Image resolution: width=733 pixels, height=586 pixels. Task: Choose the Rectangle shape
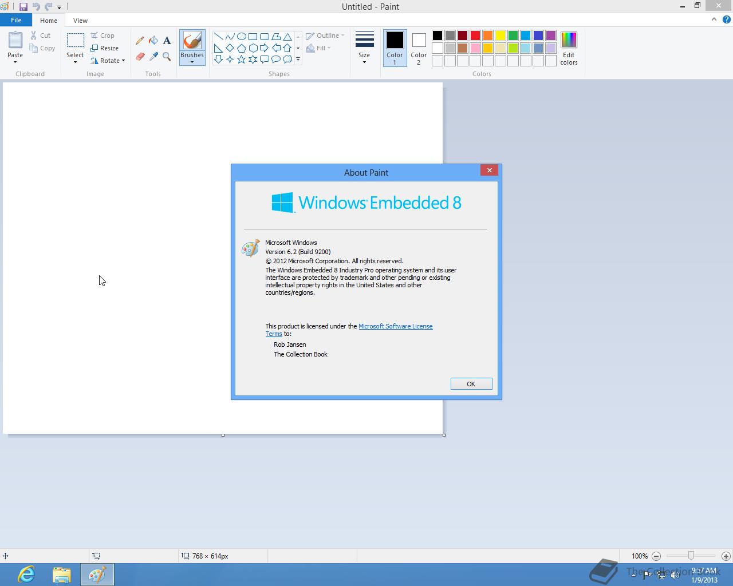pyautogui.click(x=253, y=37)
